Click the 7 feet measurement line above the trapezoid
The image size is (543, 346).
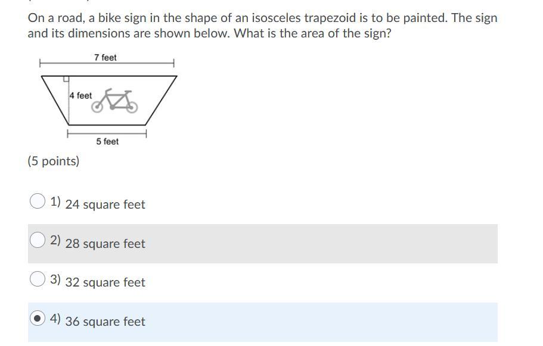pos(137,62)
